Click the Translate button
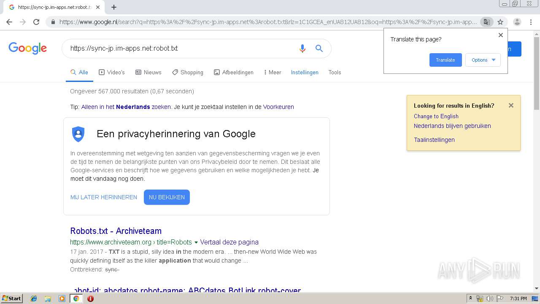 pos(445,60)
